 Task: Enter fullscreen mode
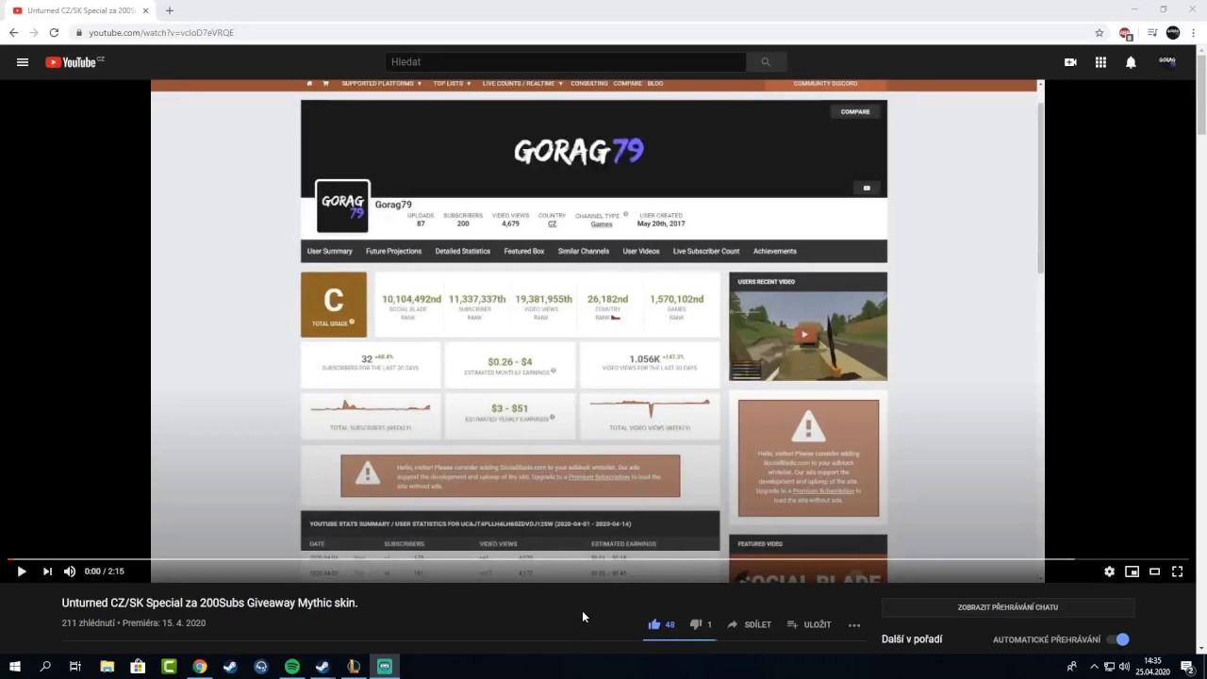pos(1177,571)
